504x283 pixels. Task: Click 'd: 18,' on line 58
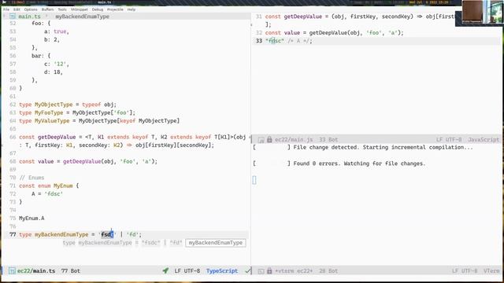[54, 72]
